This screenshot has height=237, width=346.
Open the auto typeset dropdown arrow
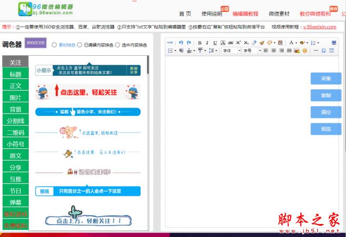(275, 43)
